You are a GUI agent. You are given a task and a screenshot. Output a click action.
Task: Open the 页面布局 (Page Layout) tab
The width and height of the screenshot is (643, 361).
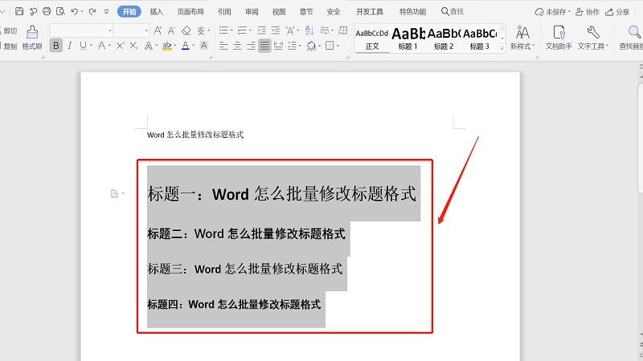[190, 12]
